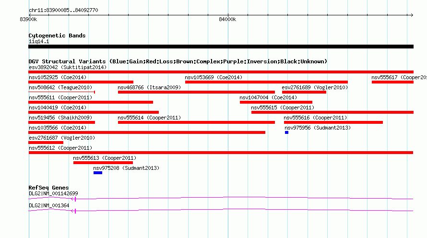The height and width of the screenshot is (238, 427).
Task: Click the nsv1040419 (Coe2014) variant label
Action: (x=58, y=107)
